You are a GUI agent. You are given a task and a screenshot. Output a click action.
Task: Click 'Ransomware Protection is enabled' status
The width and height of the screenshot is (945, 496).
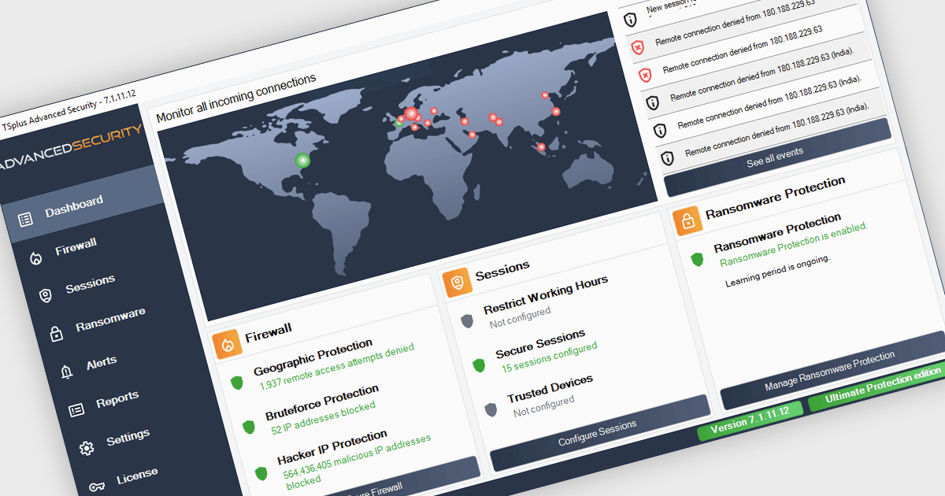click(x=794, y=243)
